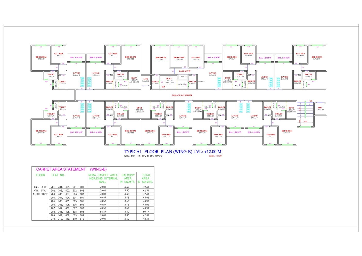This screenshot has width=362, height=256.
Task: Click table cell '204, 304, 404, 504, 604'
Action: 68,198
